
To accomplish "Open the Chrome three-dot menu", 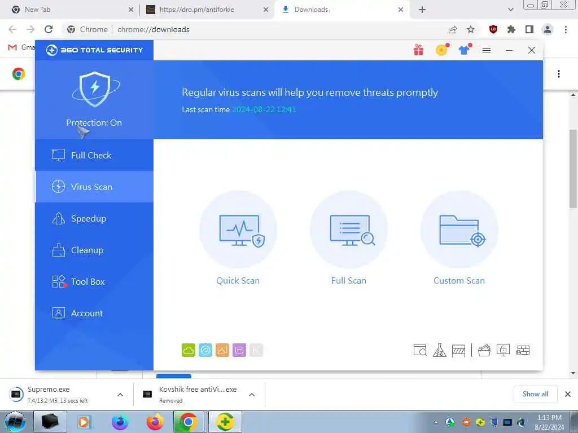I will [566, 29].
